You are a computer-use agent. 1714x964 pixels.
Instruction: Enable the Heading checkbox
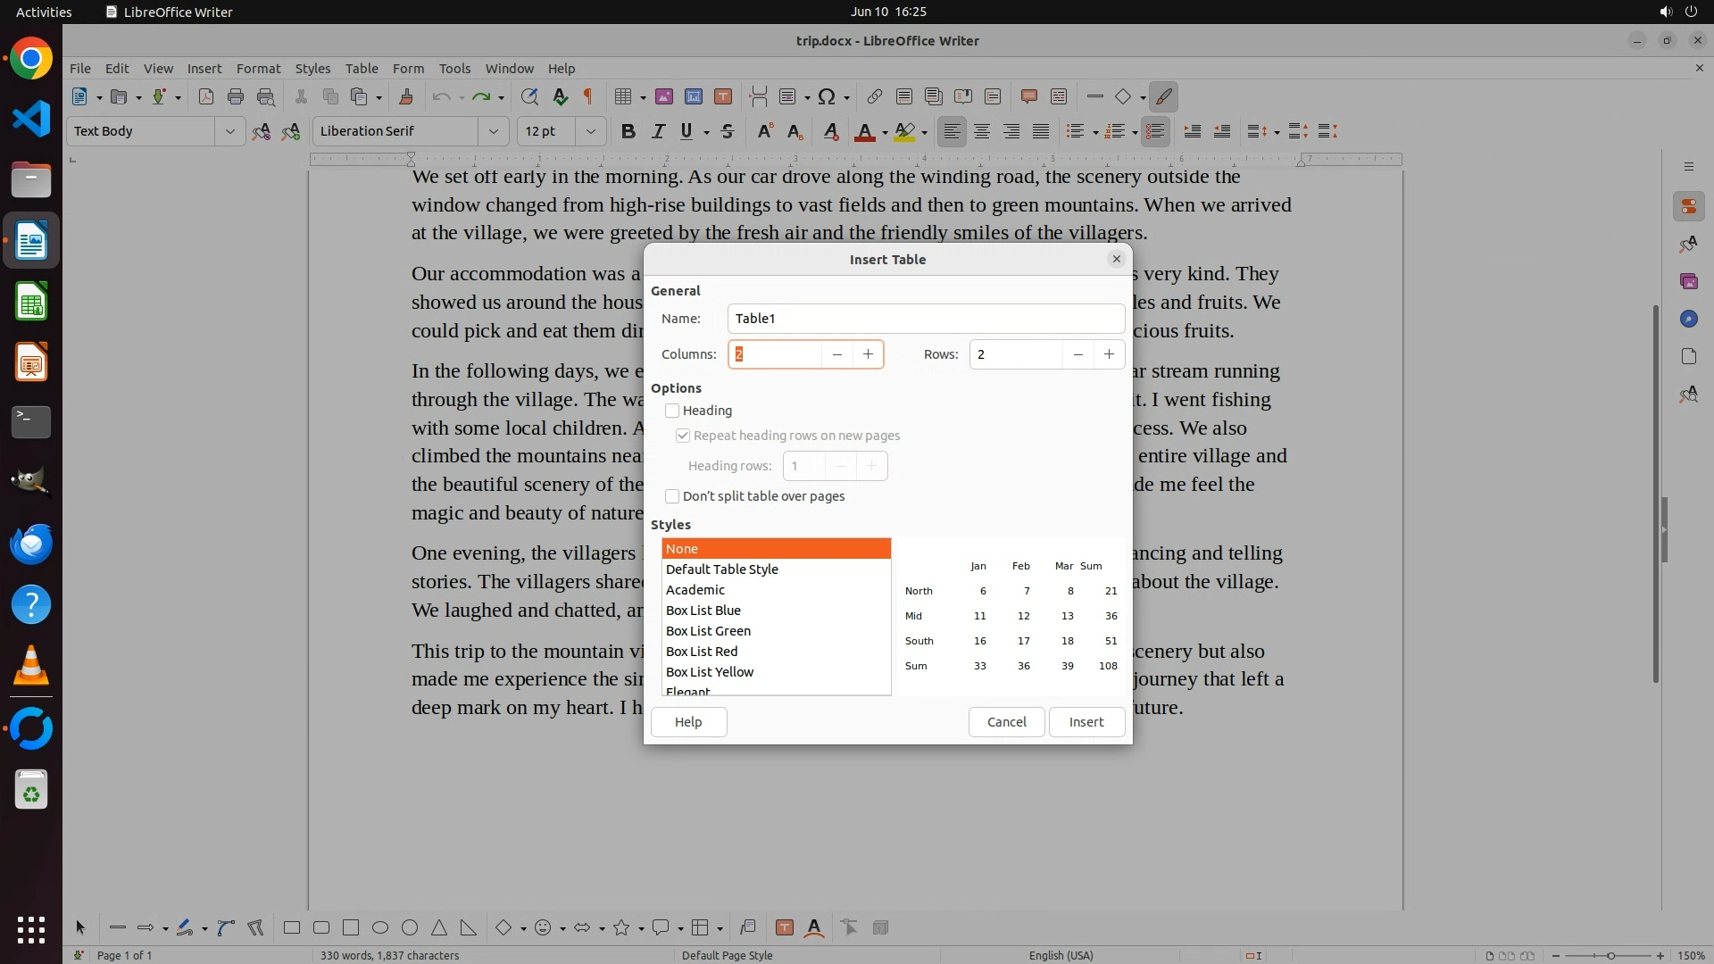(x=672, y=411)
